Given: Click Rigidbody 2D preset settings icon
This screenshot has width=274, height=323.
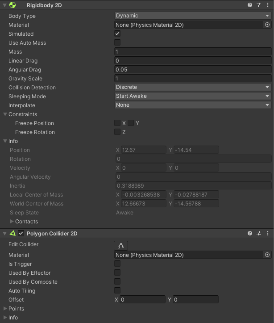Looking at the screenshot, I should pyautogui.click(x=259, y=5).
